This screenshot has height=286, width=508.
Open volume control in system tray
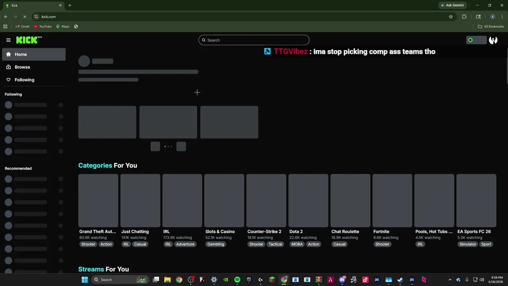point(481,280)
